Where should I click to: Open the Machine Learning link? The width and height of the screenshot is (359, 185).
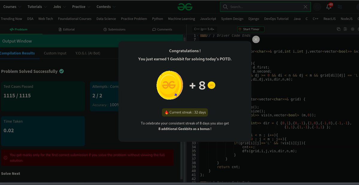tap(182, 18)
